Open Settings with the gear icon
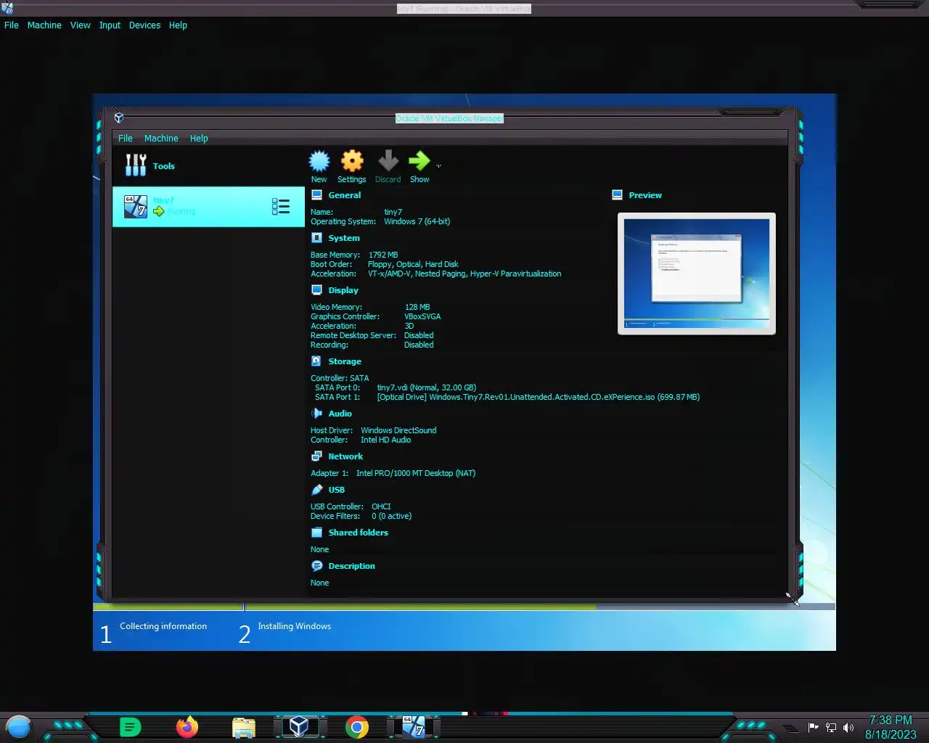The image size is (929, 743). pos(352,161)
